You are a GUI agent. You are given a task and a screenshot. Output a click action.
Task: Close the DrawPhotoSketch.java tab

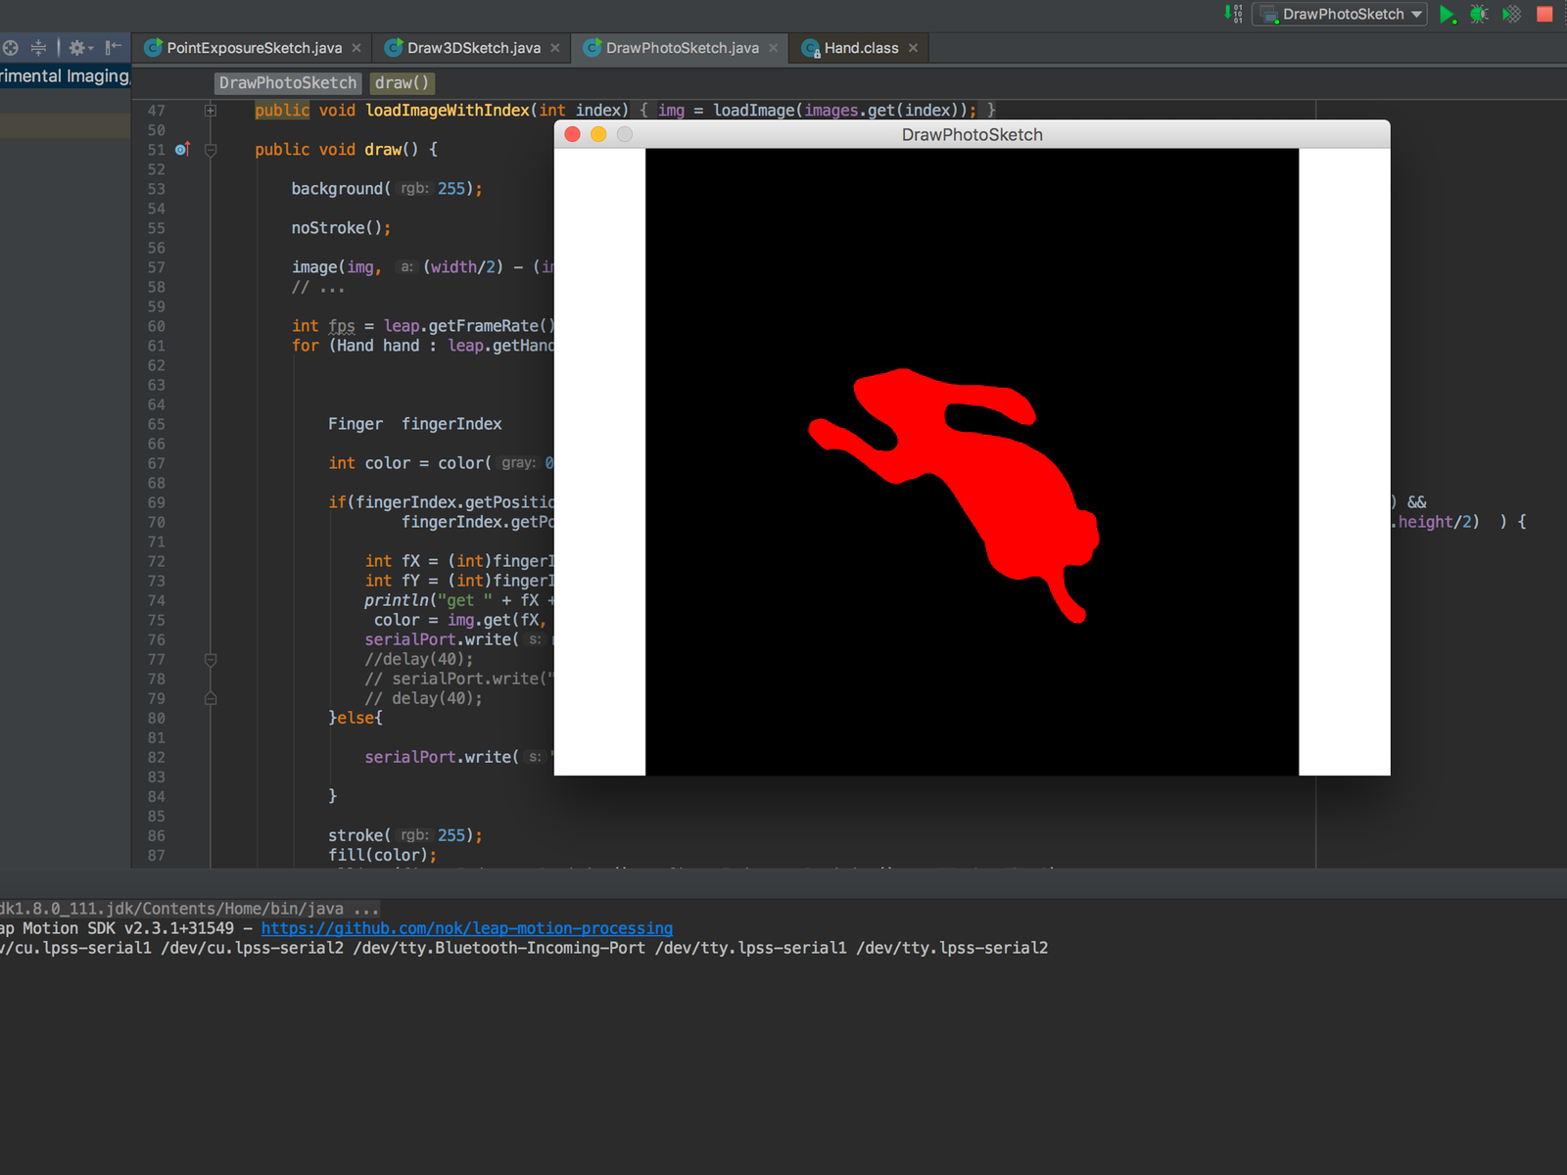point(774,48)
